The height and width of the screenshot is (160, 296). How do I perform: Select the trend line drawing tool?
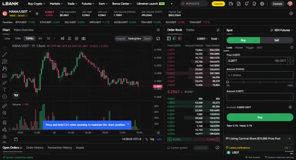click(5, 54)
